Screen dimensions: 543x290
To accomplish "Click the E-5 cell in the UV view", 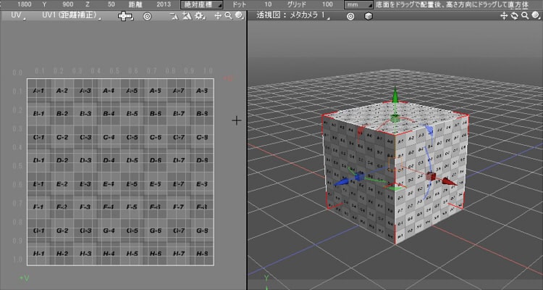I will [132, 184].
